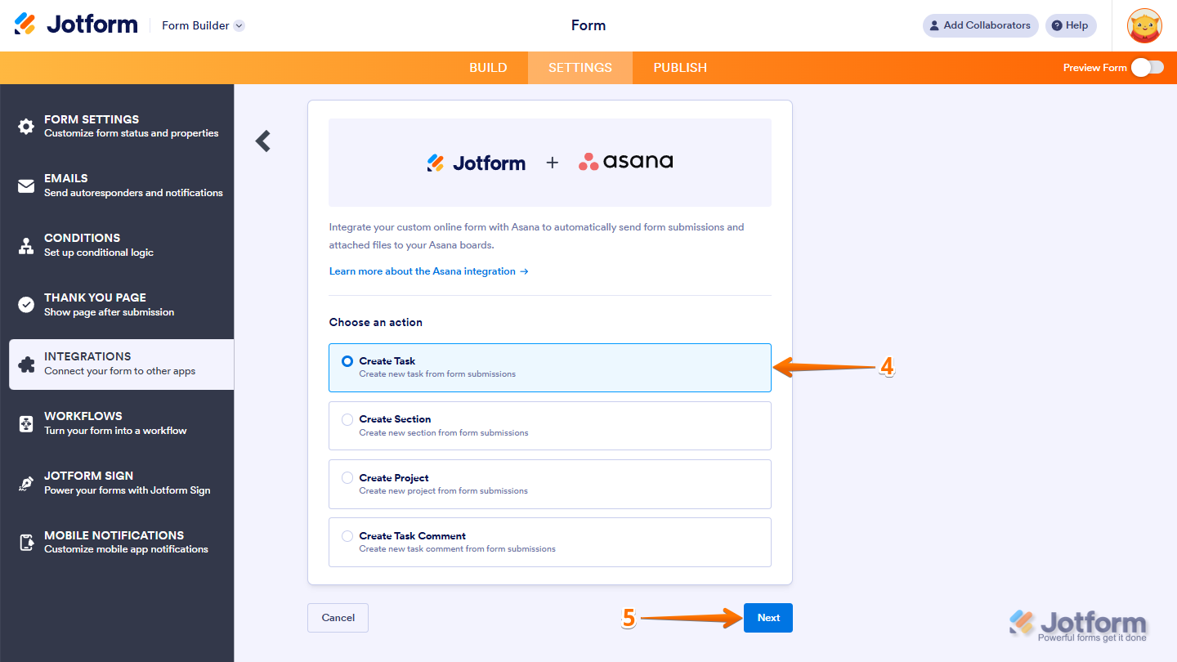
Task: Click the profile avatar in top right
Action: pyautogui.click(x=1144, y=25)
